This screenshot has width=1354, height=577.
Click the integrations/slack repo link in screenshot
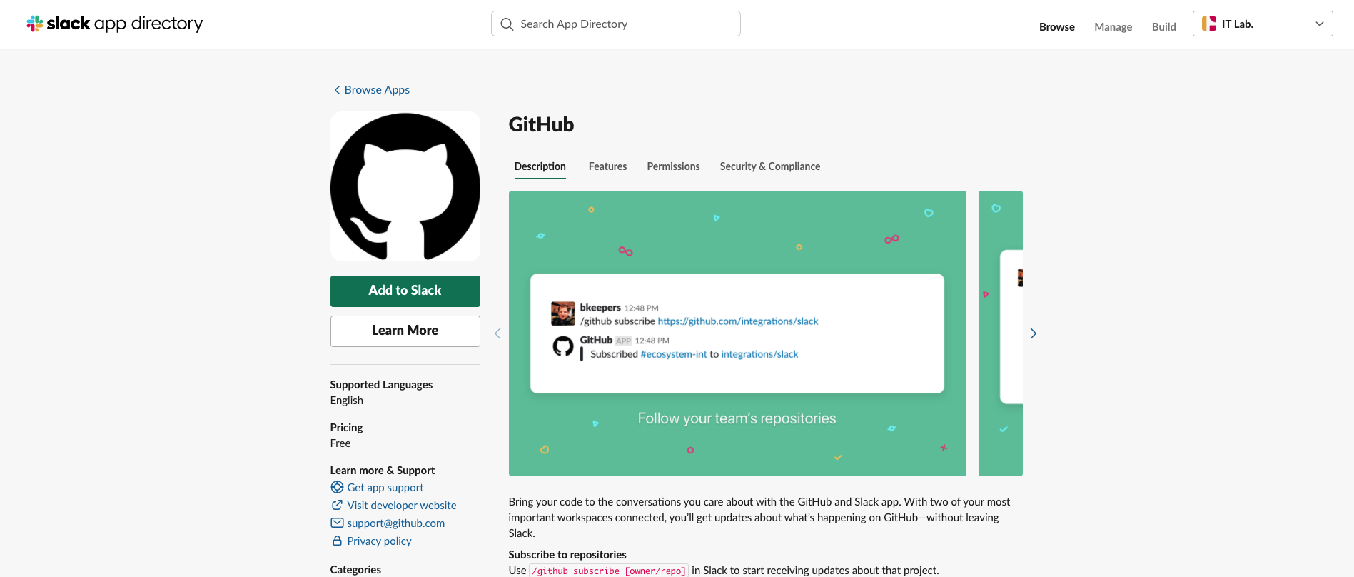(759, 354)
